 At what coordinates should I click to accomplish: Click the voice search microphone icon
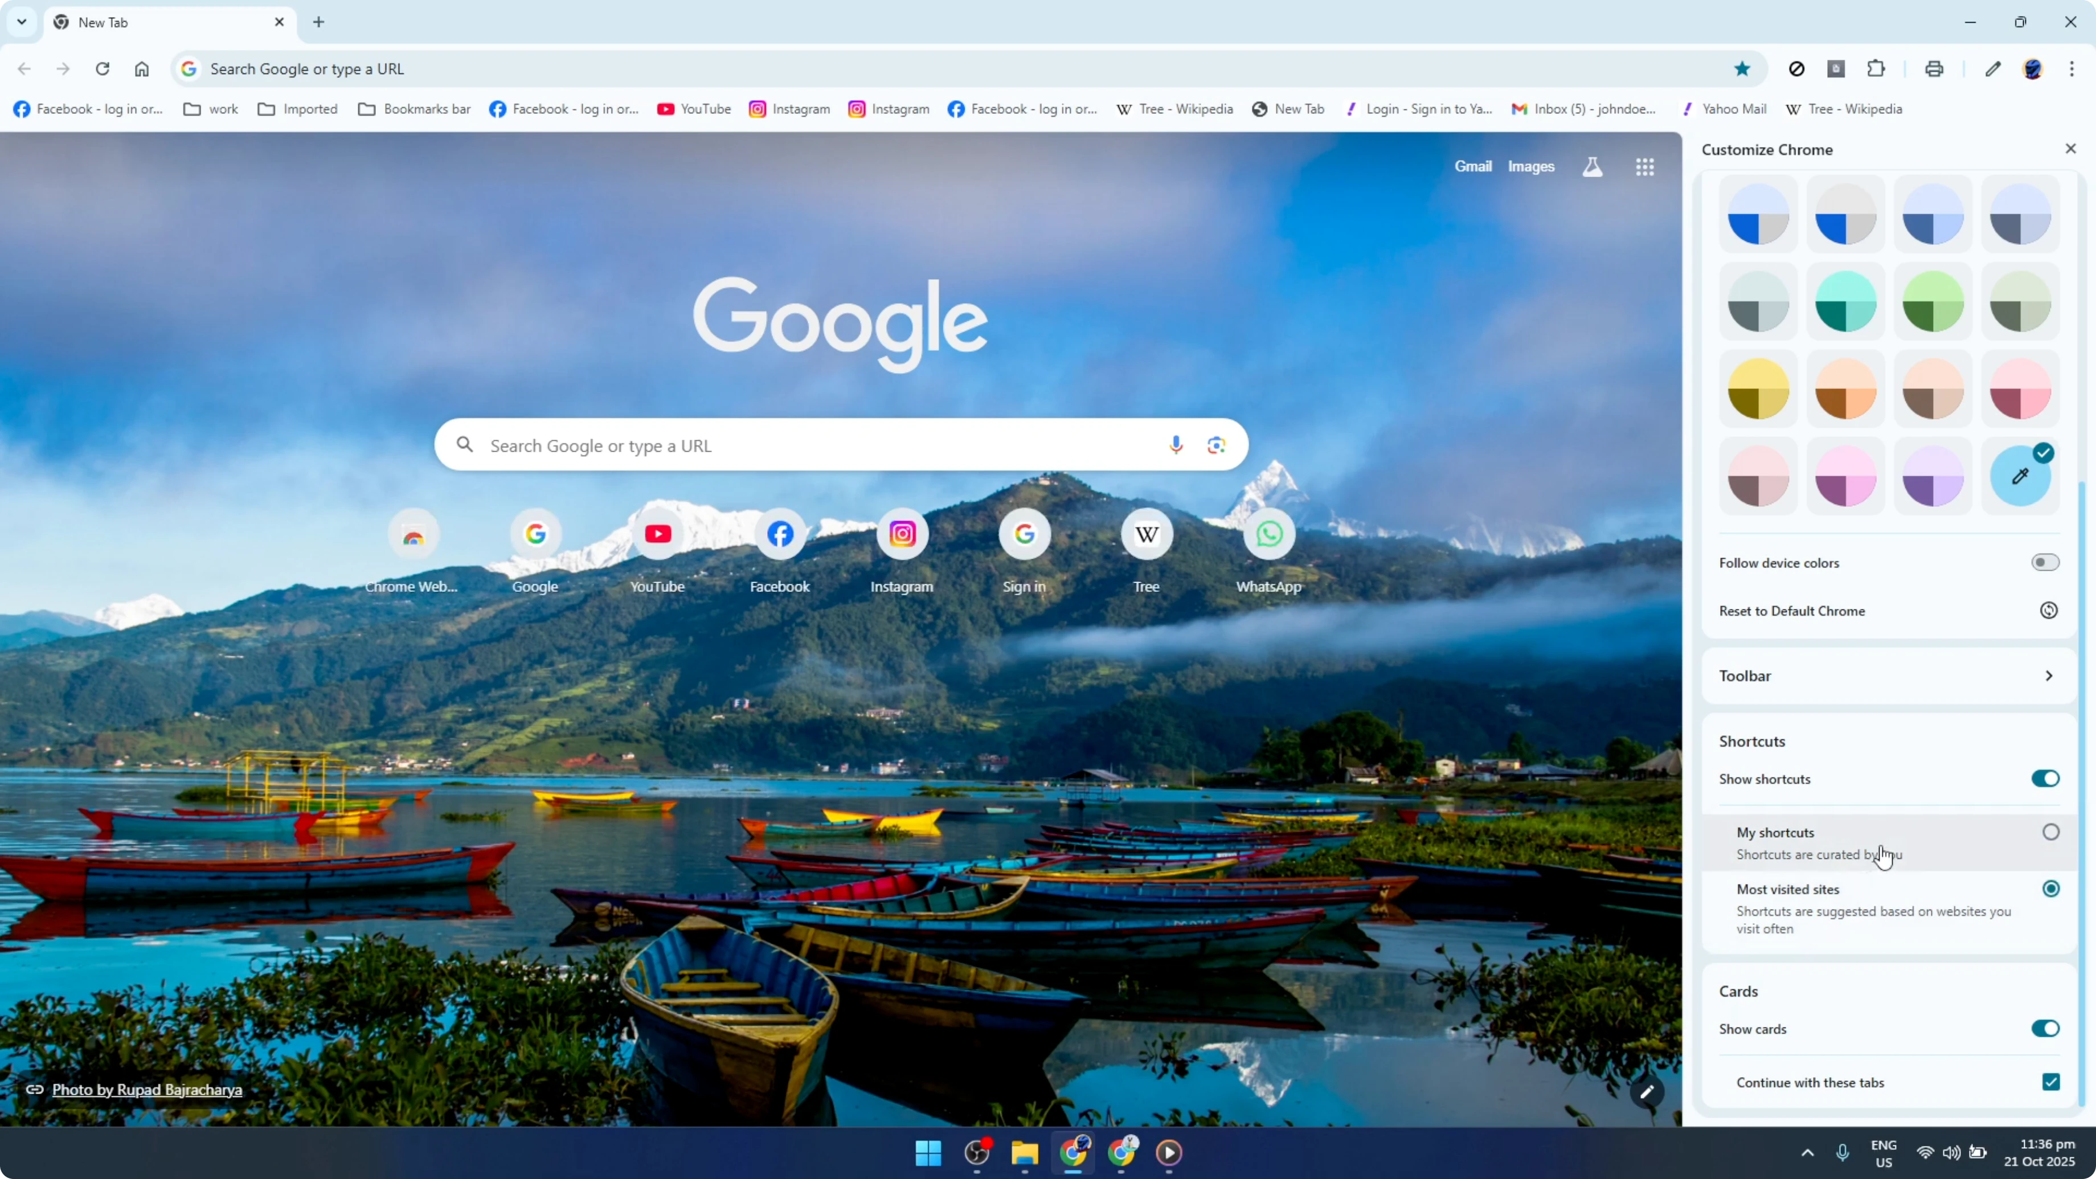[x=1176, y=445]
